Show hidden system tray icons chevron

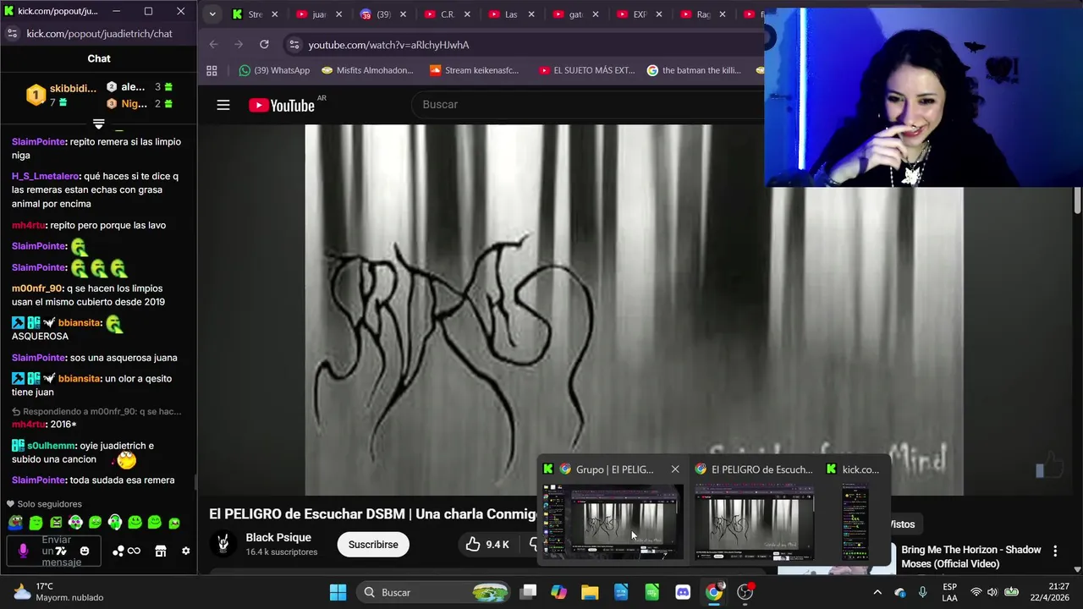877,592
